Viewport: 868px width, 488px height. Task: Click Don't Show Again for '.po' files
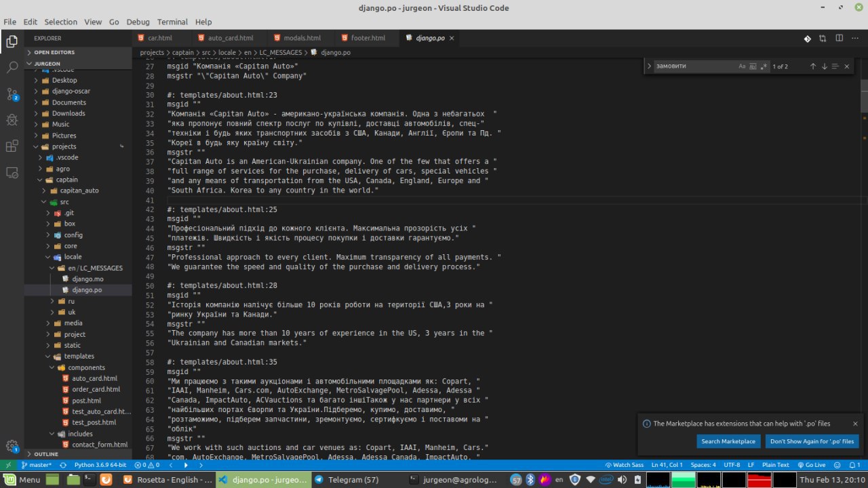[x=812, y=441]
